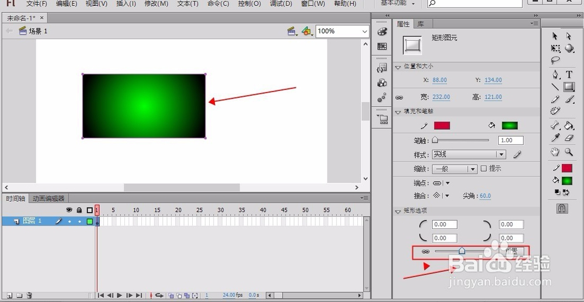Select the Eraser tool
Viewport: 584px width, 302px height.
pos(569,138)
